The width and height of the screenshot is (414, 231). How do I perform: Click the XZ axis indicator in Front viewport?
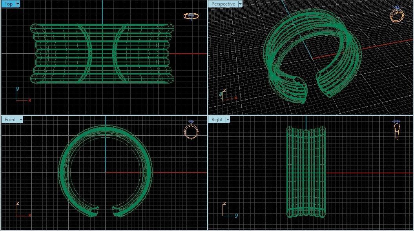click(23, 209)
